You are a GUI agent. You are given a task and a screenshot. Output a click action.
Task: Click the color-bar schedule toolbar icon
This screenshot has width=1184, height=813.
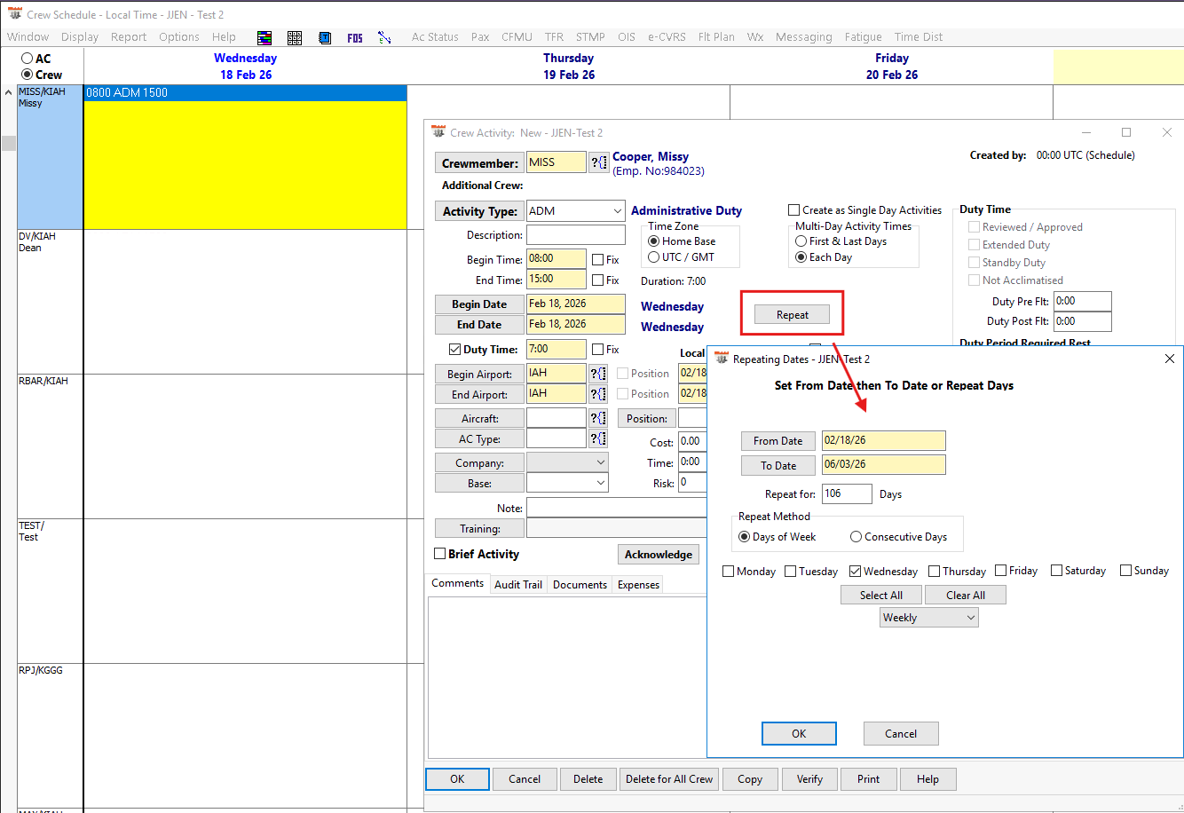[x=264, y=37]
